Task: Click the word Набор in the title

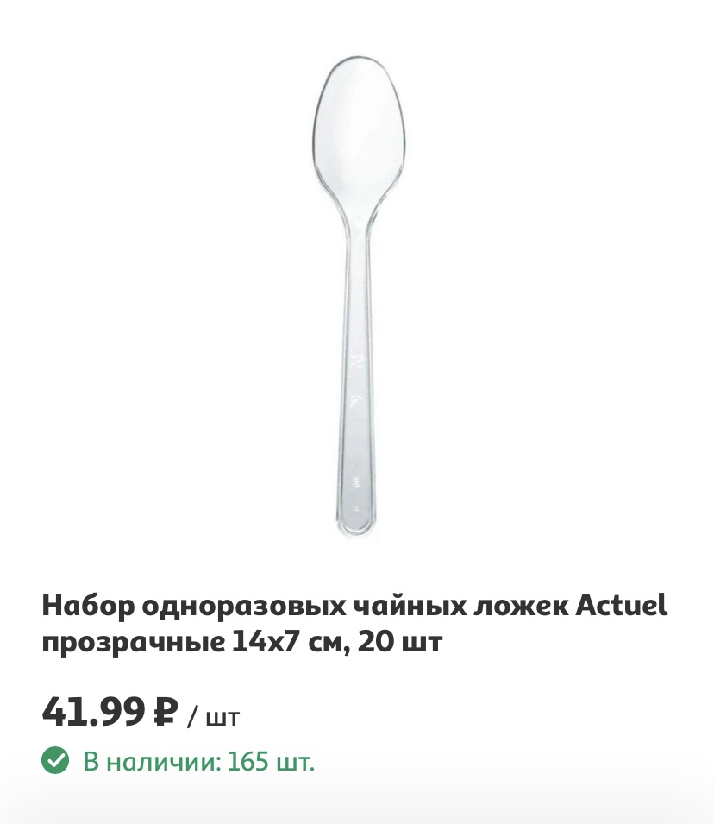Action: pyautogui.click(x=88, y=606)
